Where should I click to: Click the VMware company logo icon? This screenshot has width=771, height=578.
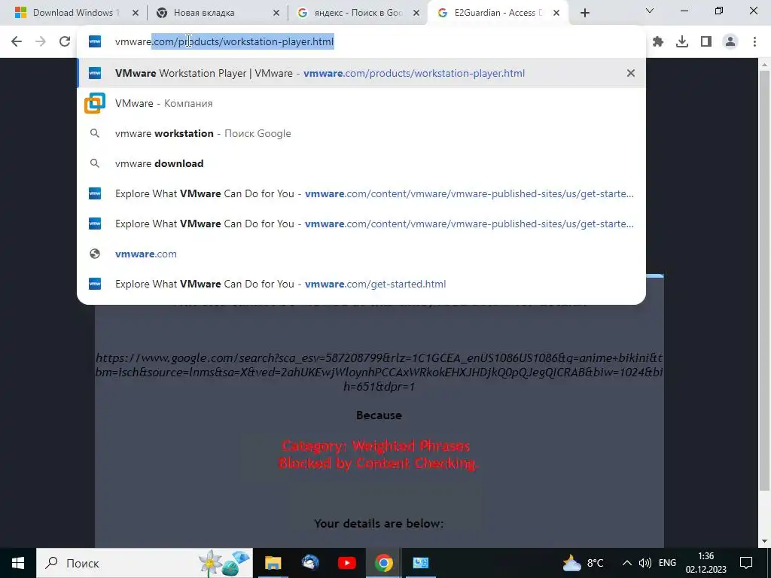[95, 103]
